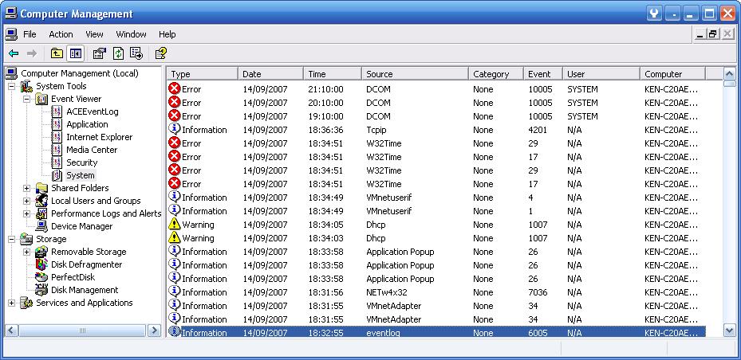Open the Disk Defragmenter tree icon
Screen dimensions: 741x360
click(x=41, y=264)
